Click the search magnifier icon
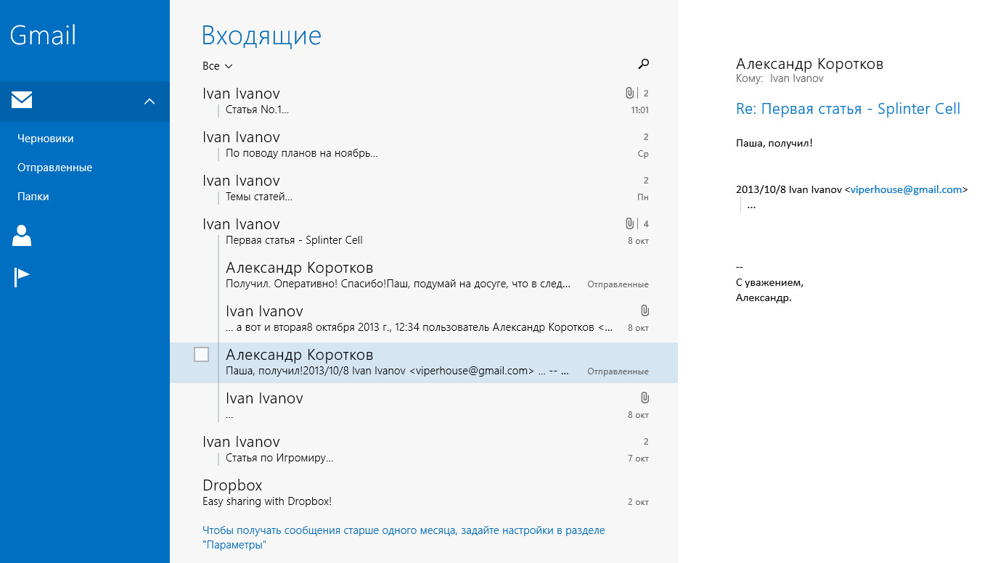The width and height of the screenshot is (982, 563). (643, 65)
